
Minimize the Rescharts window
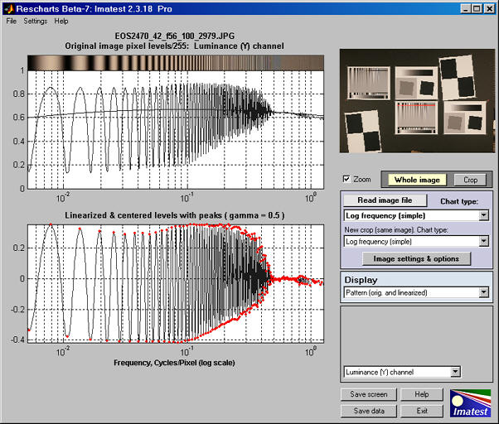(x=466, y=8)
